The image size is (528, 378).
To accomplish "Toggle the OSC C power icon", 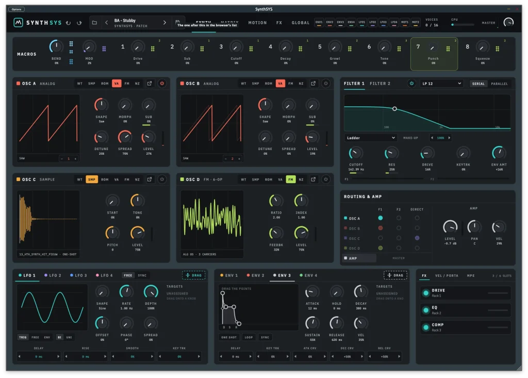I will pyautogui.click(x=162, y=179).
